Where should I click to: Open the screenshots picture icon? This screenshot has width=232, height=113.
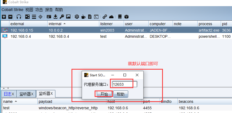click(68, 17)
